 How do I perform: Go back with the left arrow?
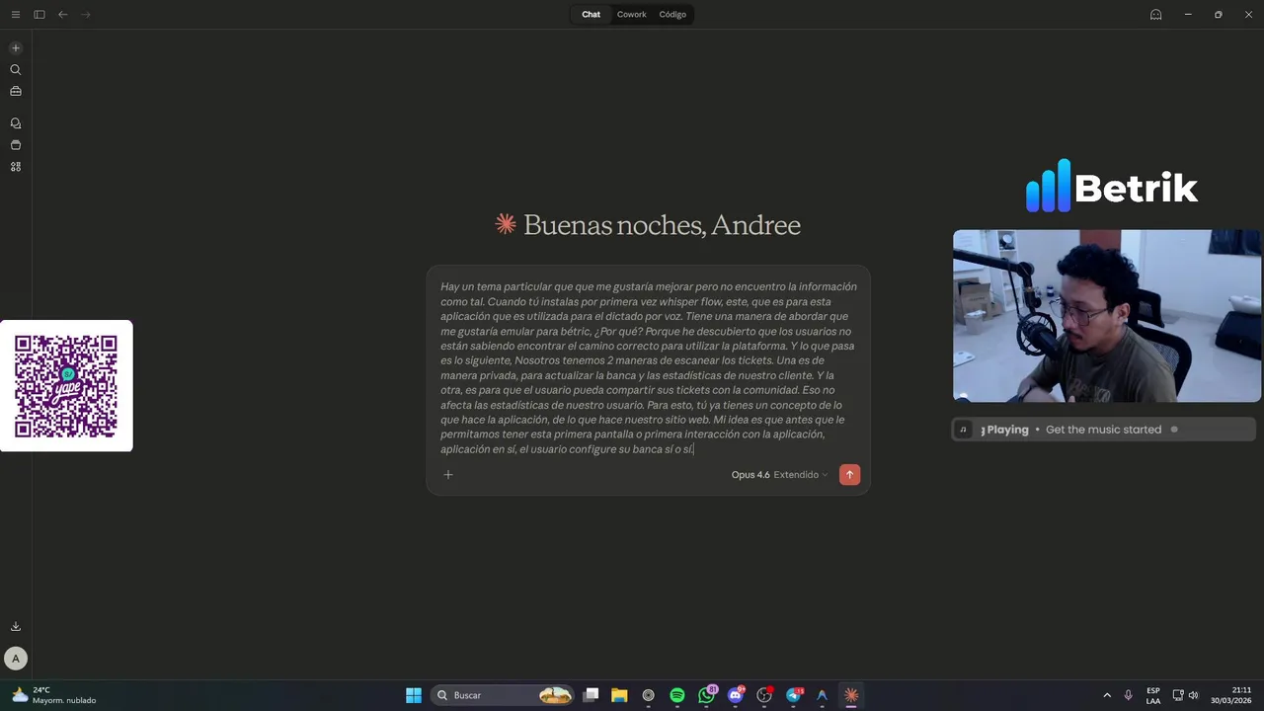coord(63,15)
